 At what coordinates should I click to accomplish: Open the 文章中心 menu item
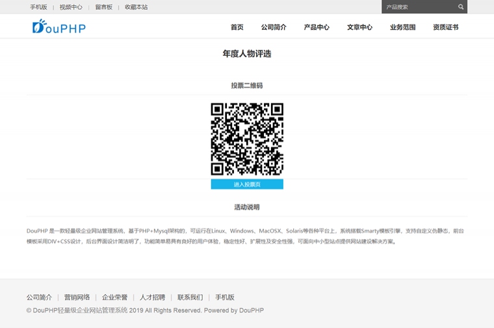(x=359, y=27)
